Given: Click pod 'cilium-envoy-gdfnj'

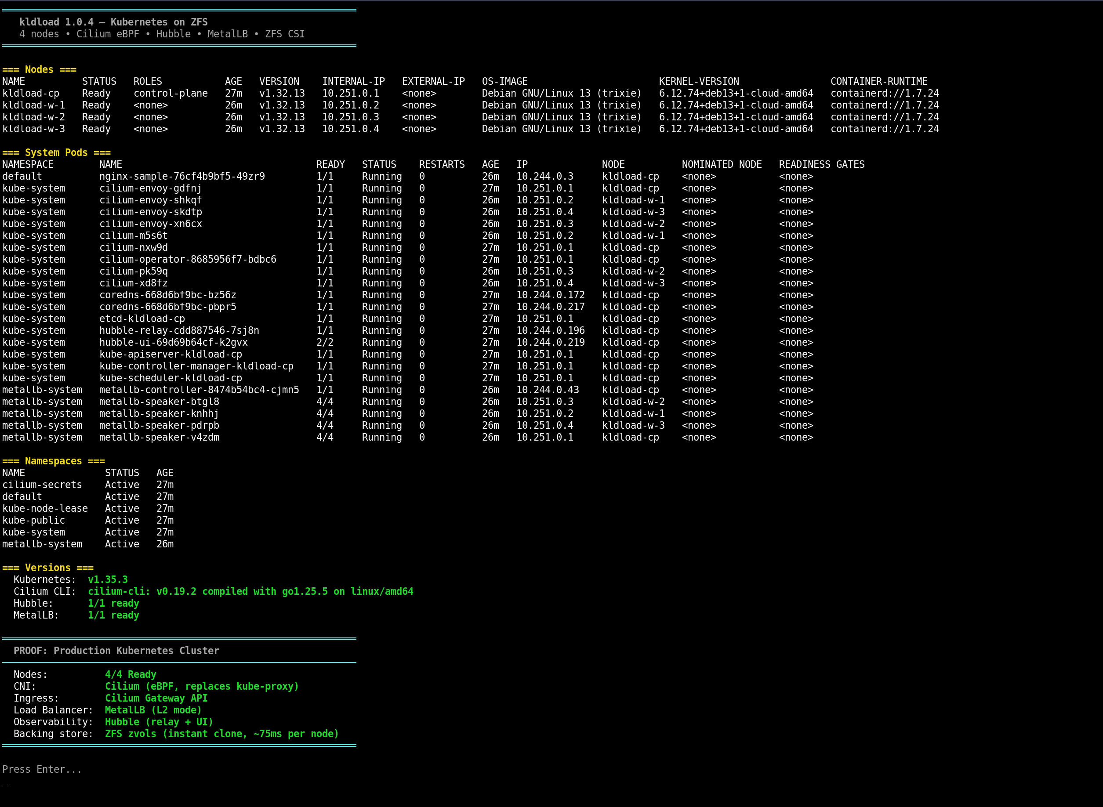Looking at the screenshot, I should 151,188.
